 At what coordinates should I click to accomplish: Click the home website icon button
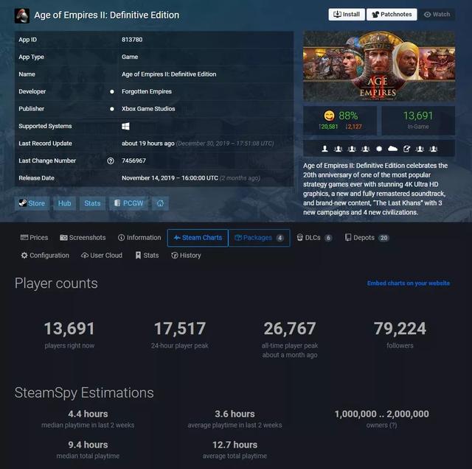tap(160, 203)
